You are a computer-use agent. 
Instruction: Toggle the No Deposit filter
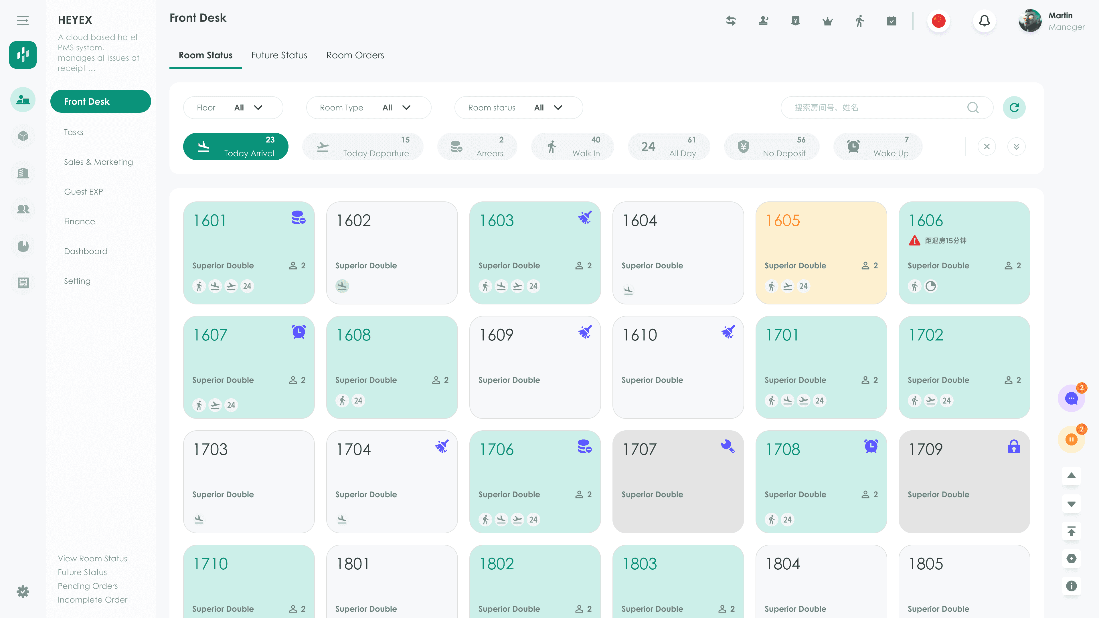coord(771,147)
